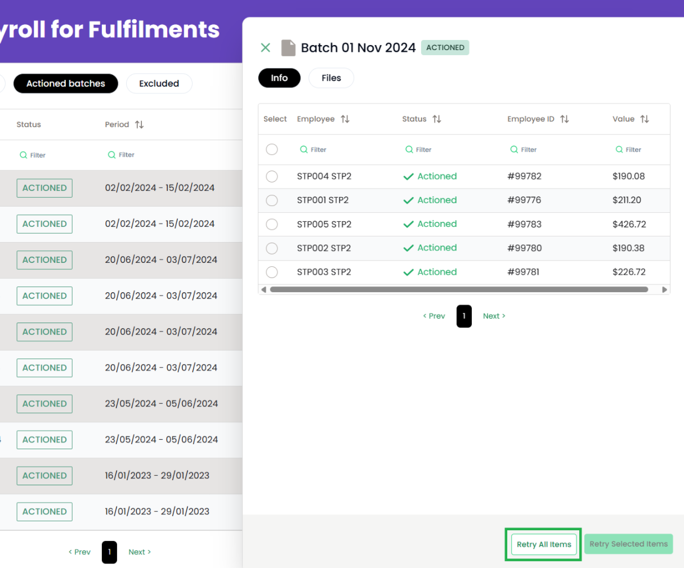Click Next in the batch detail pagination

[493, 316]
